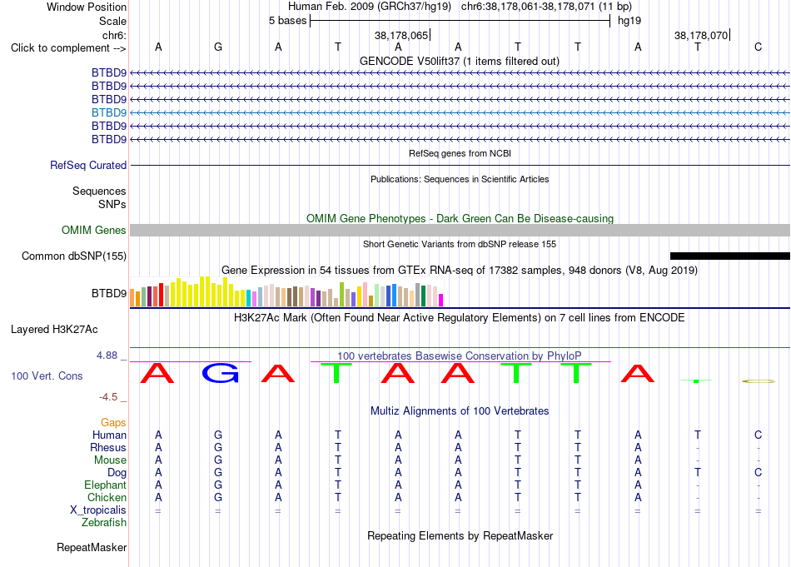Click the "RefSeq genes from NCBI" title
This screenshot has width=791, height=567.
tap(460, 153)
